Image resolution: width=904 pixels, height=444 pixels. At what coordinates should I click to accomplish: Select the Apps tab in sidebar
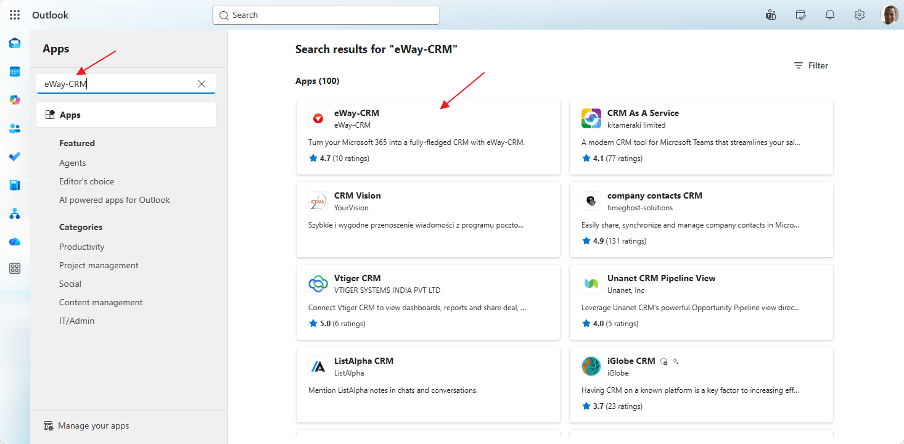click(x=126, y=115)
